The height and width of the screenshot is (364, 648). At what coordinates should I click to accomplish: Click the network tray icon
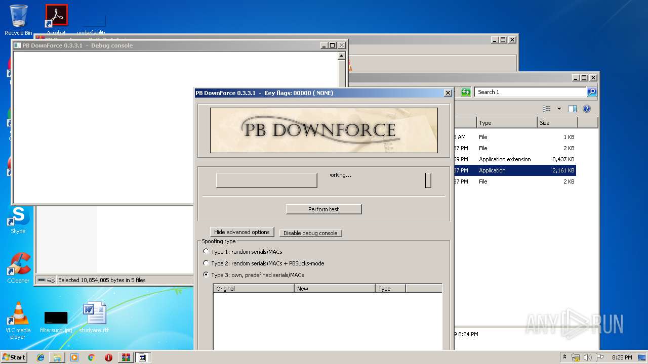click(576, 357)
